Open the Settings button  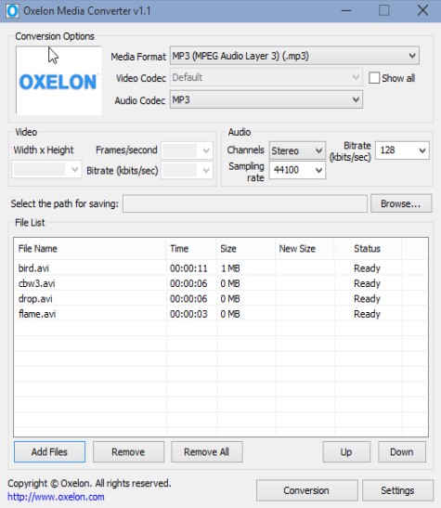(x=397, y=490)
